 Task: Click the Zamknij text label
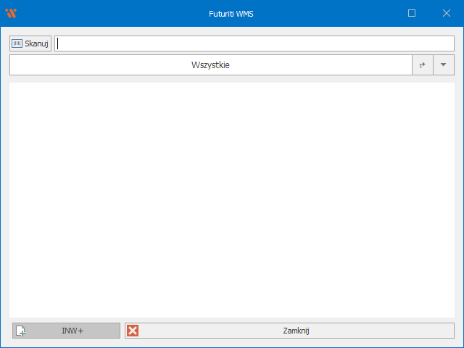[x=296, y=331]
